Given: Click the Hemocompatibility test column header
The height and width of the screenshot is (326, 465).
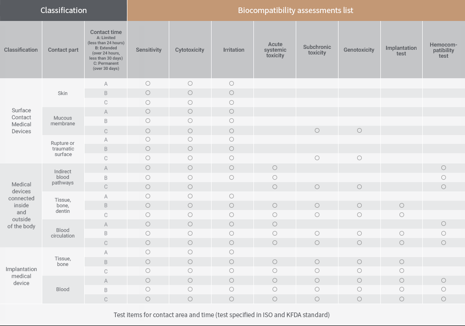Looking at the screenshot, I should point(444,50).
